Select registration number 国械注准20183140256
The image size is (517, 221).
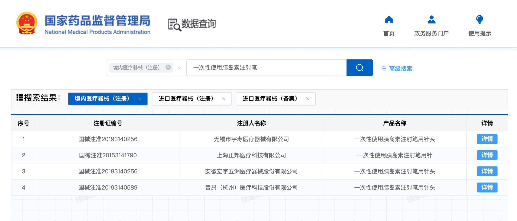(x=108, y=171)
